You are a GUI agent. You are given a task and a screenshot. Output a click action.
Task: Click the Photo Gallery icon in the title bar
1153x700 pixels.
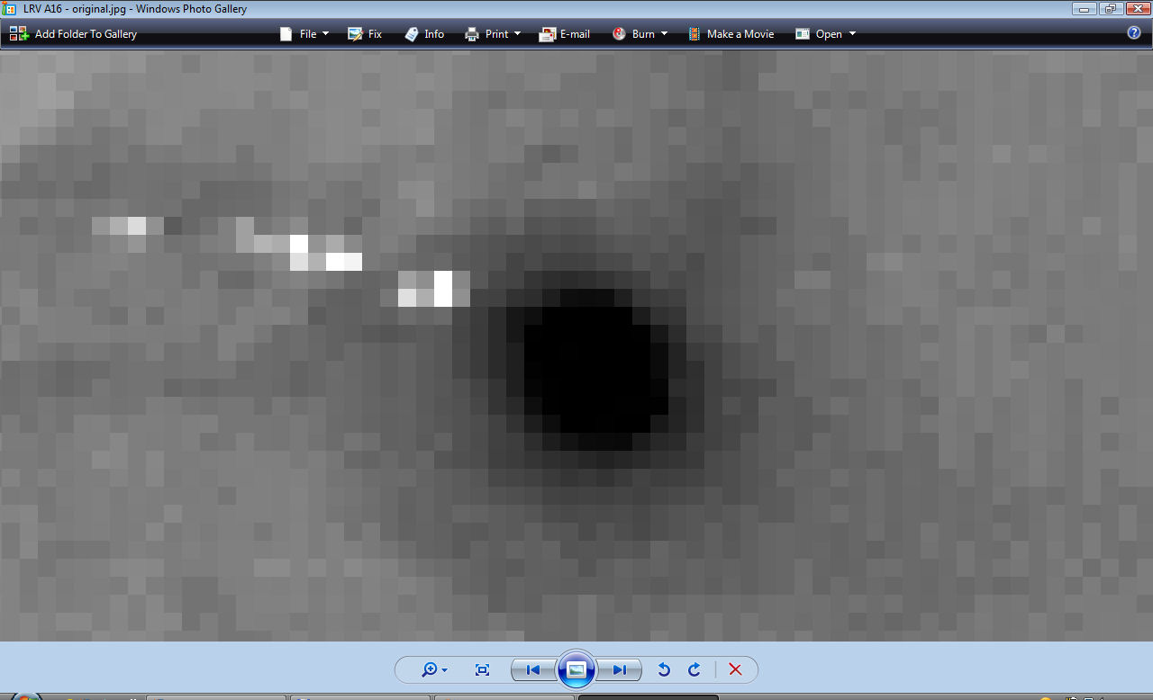(10, 9)
